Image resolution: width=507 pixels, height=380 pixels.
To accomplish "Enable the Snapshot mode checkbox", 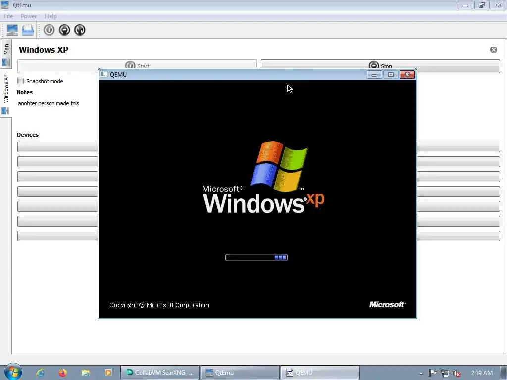I will click(21, 81).
